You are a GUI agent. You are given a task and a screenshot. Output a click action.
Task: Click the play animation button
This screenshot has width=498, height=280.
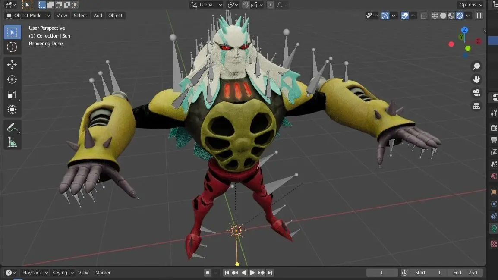point(252,273)
